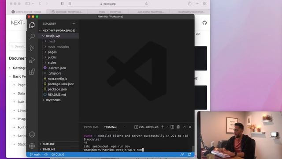The height and width of the screenshot is (159, 282).
Task: Click Safari back button
Action: 40,4
